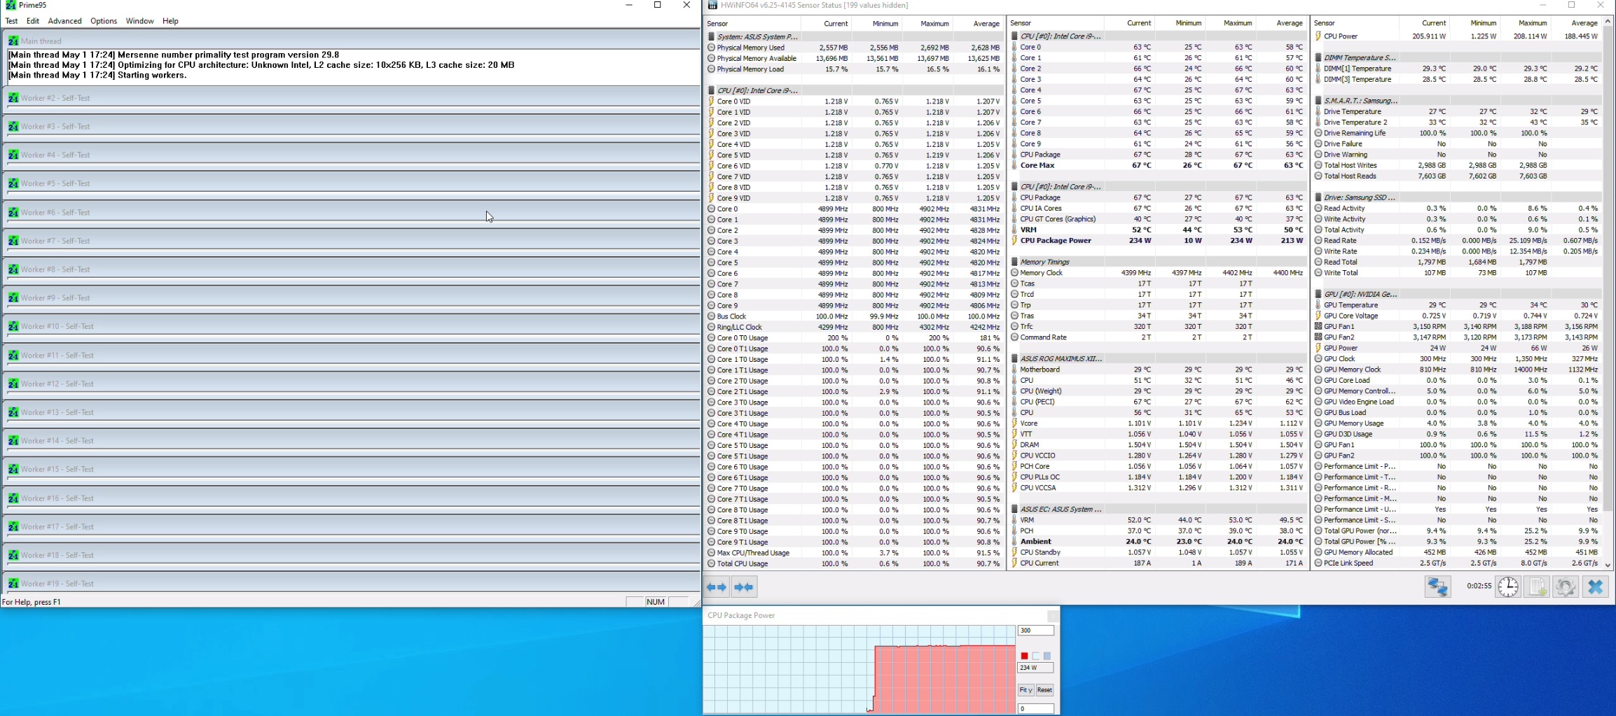Screen dimensions: 1616x716
Task: Click the collapse columns arrows button in HWiNFO
Action: coord(743,587)
